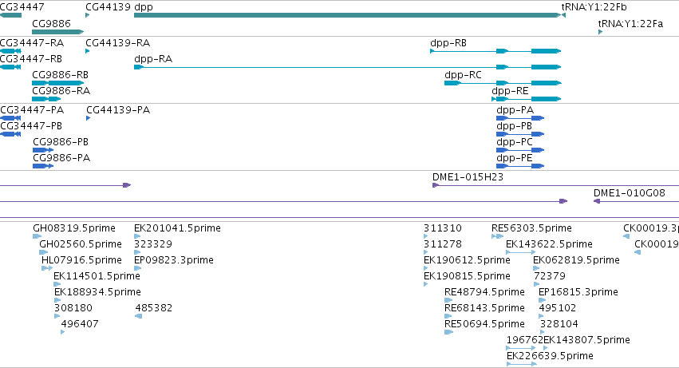Click the dpp-PE protein feature
Viewport: 679px width, 368px height.
point(520,166)
